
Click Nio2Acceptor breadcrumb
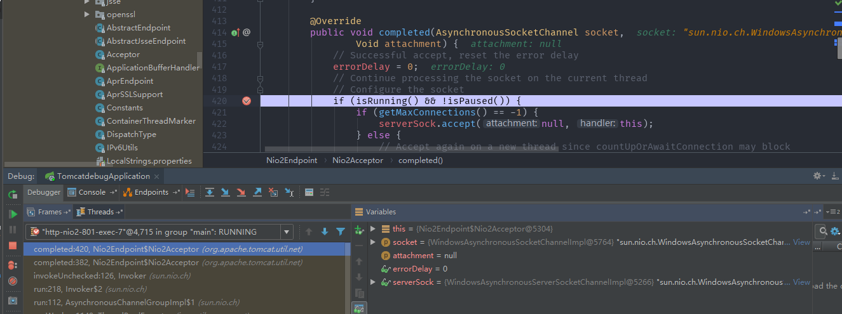click(x=358, y=160)
